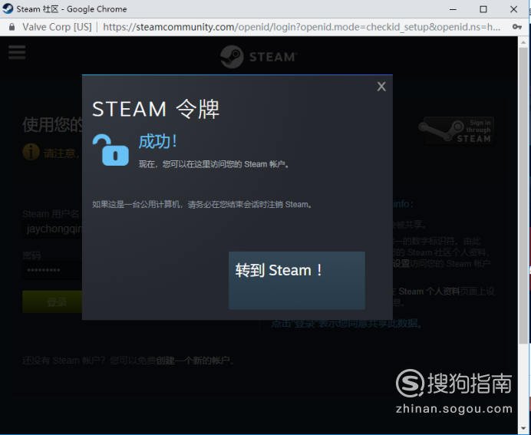The height and width of the screenshot is (435, 531).
Task: Click the 如果这是一台公用计算机 notice text
Action: (x=203, y=205)
